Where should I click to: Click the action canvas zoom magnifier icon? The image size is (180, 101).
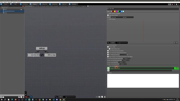[x=56, y=97]
